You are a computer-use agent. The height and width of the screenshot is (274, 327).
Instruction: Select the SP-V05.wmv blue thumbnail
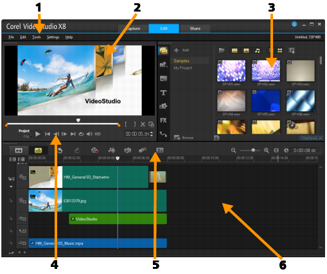click(266, 101)
